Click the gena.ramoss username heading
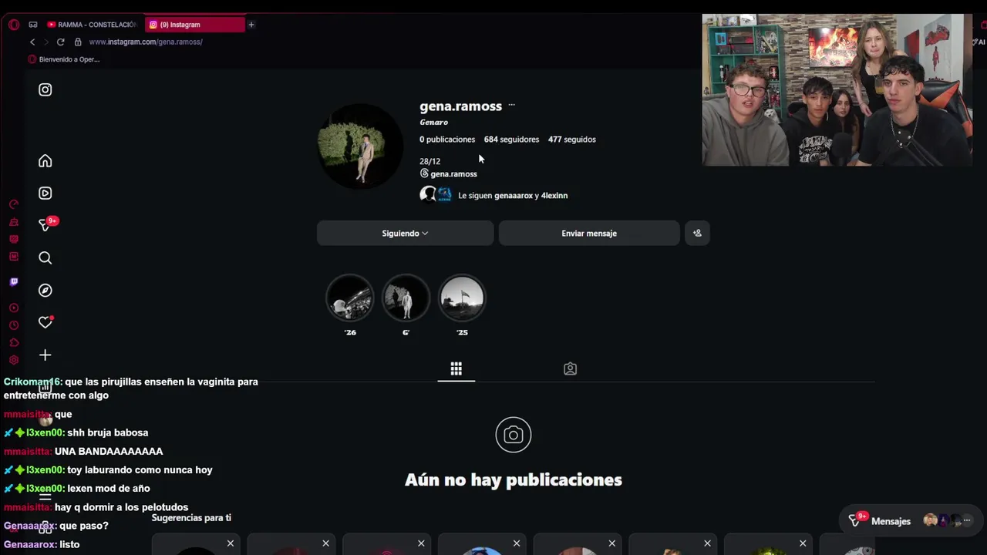The image size is (987, 555). coord(460,106)
